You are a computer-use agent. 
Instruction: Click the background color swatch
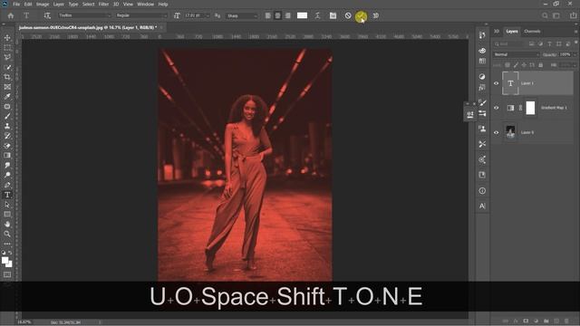(9, 264)
